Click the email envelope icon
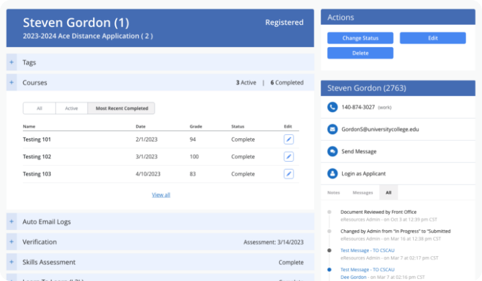The width and height of the screenshot is (482, 281). 332,129
